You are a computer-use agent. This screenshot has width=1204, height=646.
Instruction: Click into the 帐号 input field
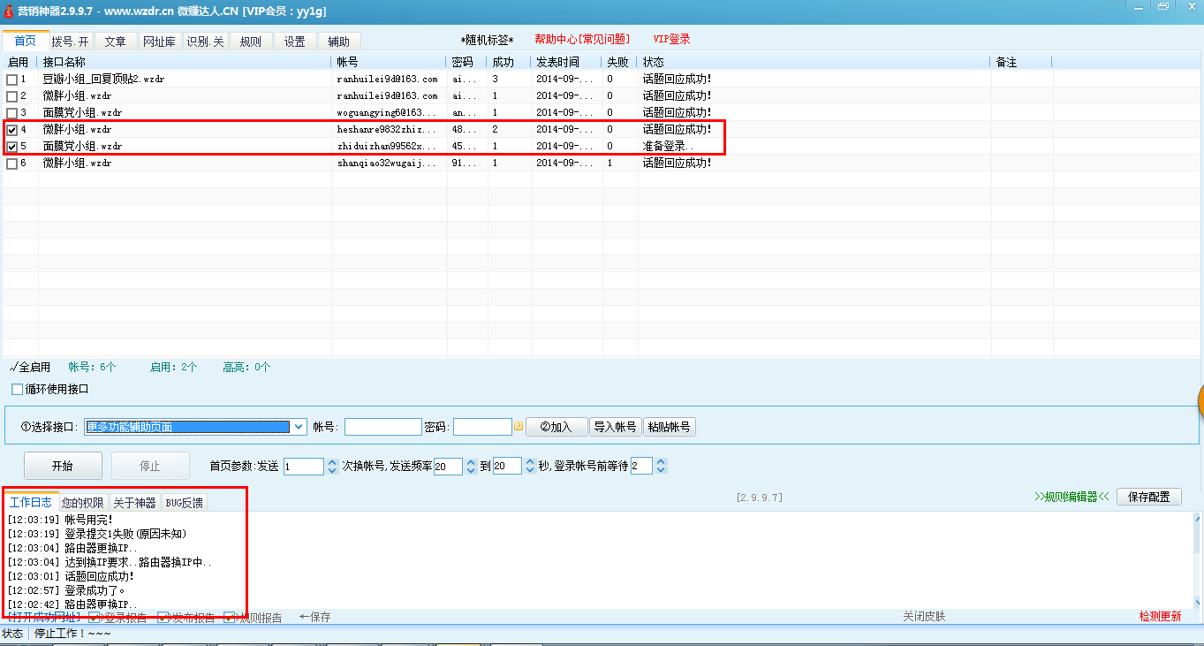(382, 427)
